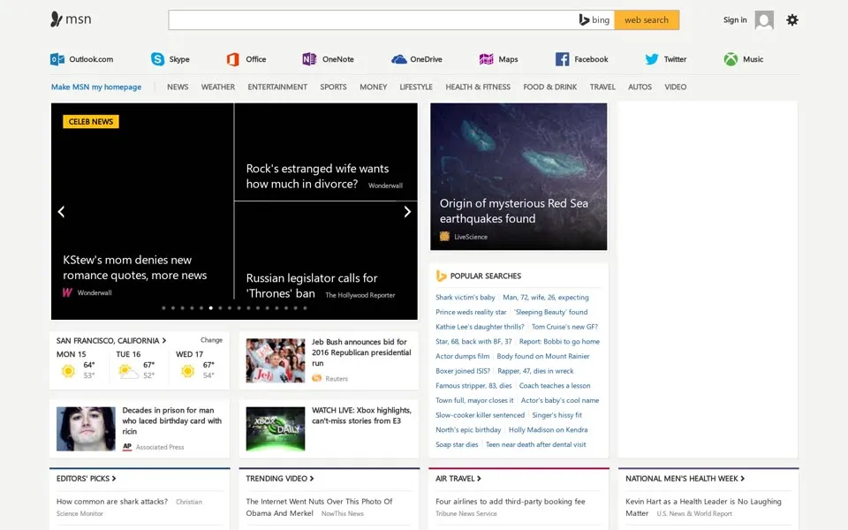Image resolution: width=848 pixels, height=530 pixels.
Task: Select the highlighted active carousel dot
Action: (x=211, y=307)
